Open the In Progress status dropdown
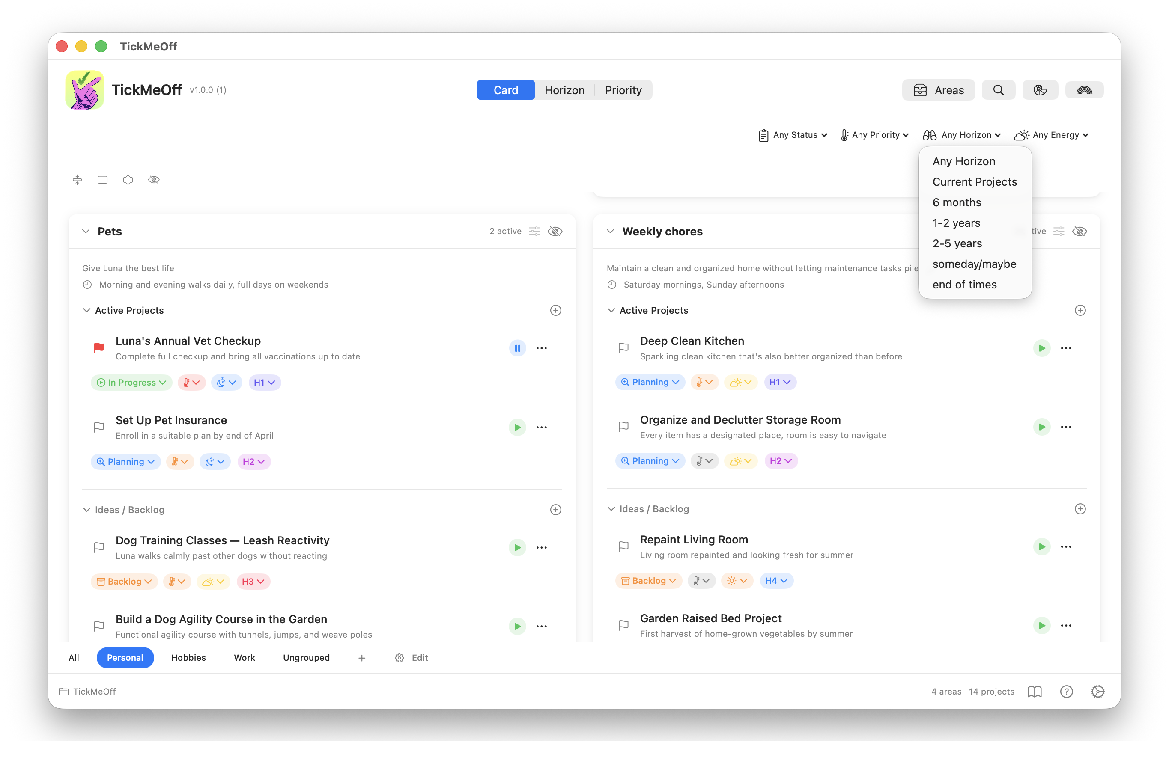Viewport: 1169px width, 772px height. point(131,383)
